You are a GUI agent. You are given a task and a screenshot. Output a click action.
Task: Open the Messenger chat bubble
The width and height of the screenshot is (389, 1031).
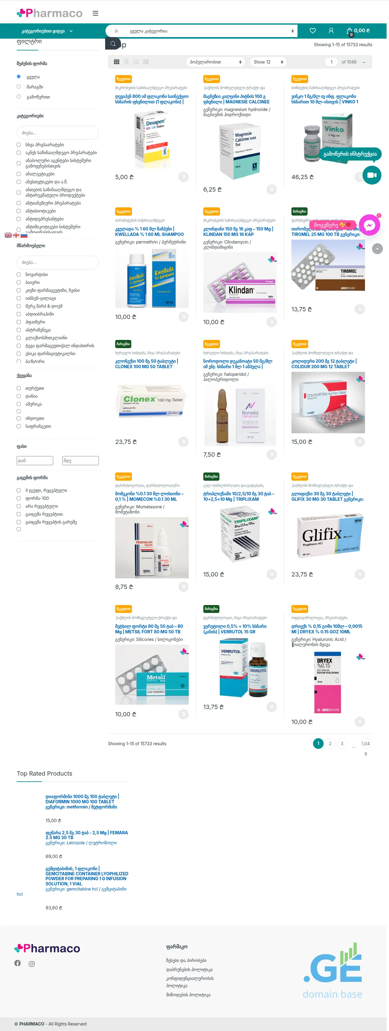[369, 225]
